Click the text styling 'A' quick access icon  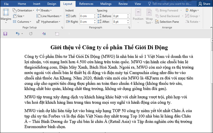[x=44, y=34]
